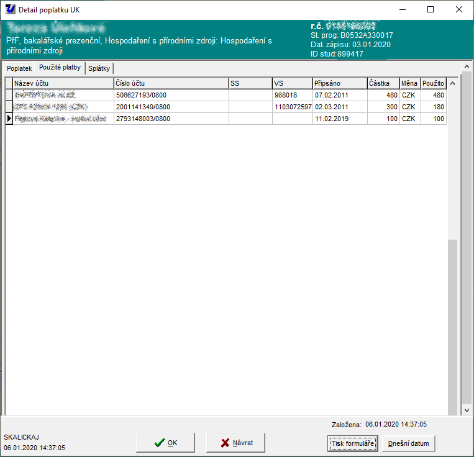This screenshot has height=457, width=474.
Task: Click the scroll-down arrow of the right scrollbar
Action: point(467,410)
